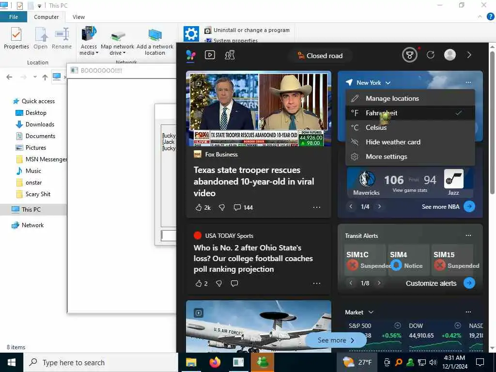Screen dimensions: 496x372
Task: Click Uninstall or change a program
Action: coord(247,31)
